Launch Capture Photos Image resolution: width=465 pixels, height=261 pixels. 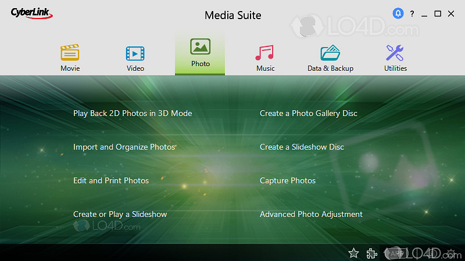tap(288, 180)
